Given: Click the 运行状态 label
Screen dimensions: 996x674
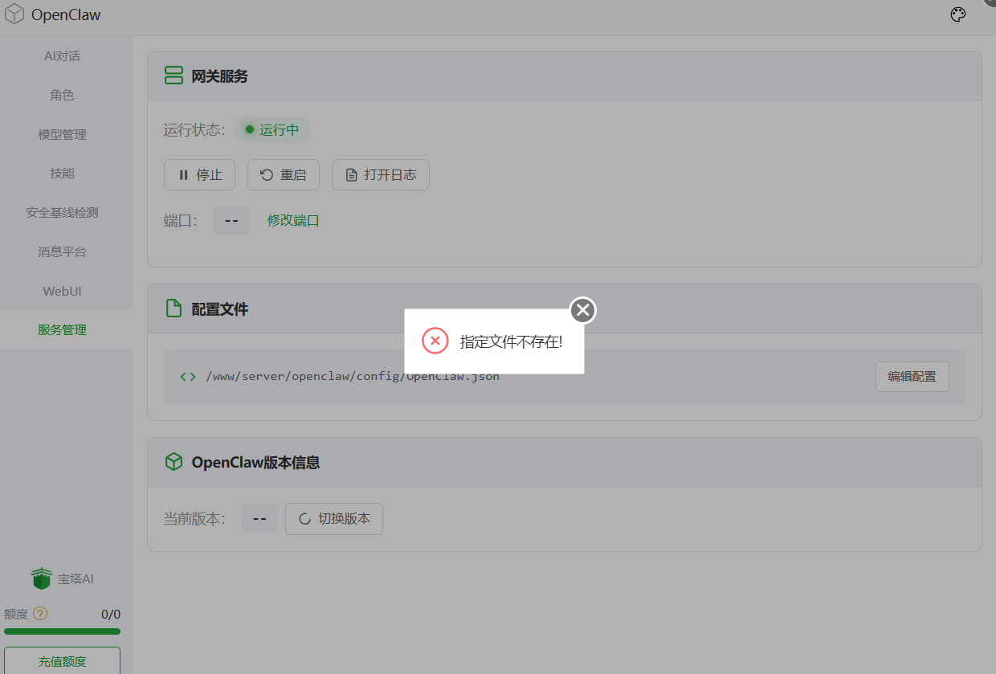Looking at the screenshot, I should pyautogui.click(x=194, y=130).
